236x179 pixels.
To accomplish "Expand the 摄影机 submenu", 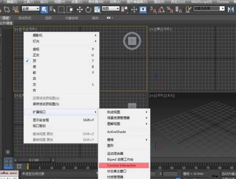I will (62, 35).
